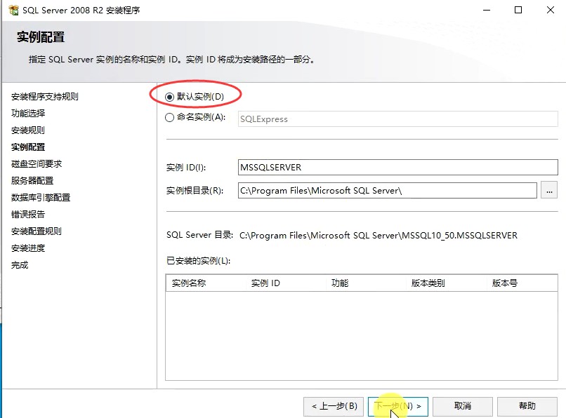This screenshot has height=418, width=566.
Task: Click the 功能 column header
Action: (x=366, y=283)
